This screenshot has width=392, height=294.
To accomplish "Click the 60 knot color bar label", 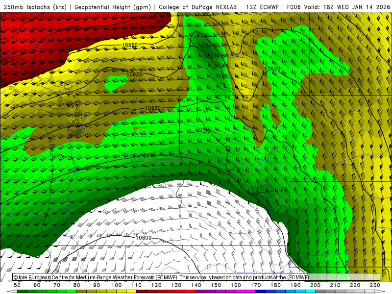I will (37, 285).
